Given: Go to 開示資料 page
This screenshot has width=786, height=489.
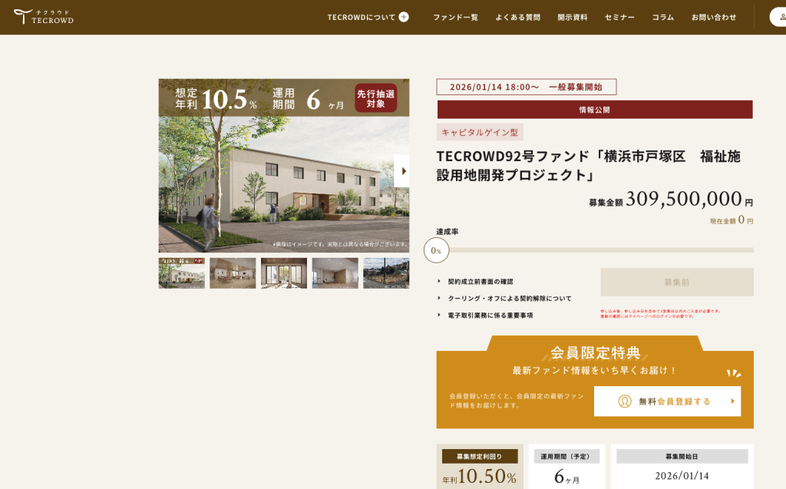Looking at the screenshot, I should pyautogui.click(x=573, y=17).
